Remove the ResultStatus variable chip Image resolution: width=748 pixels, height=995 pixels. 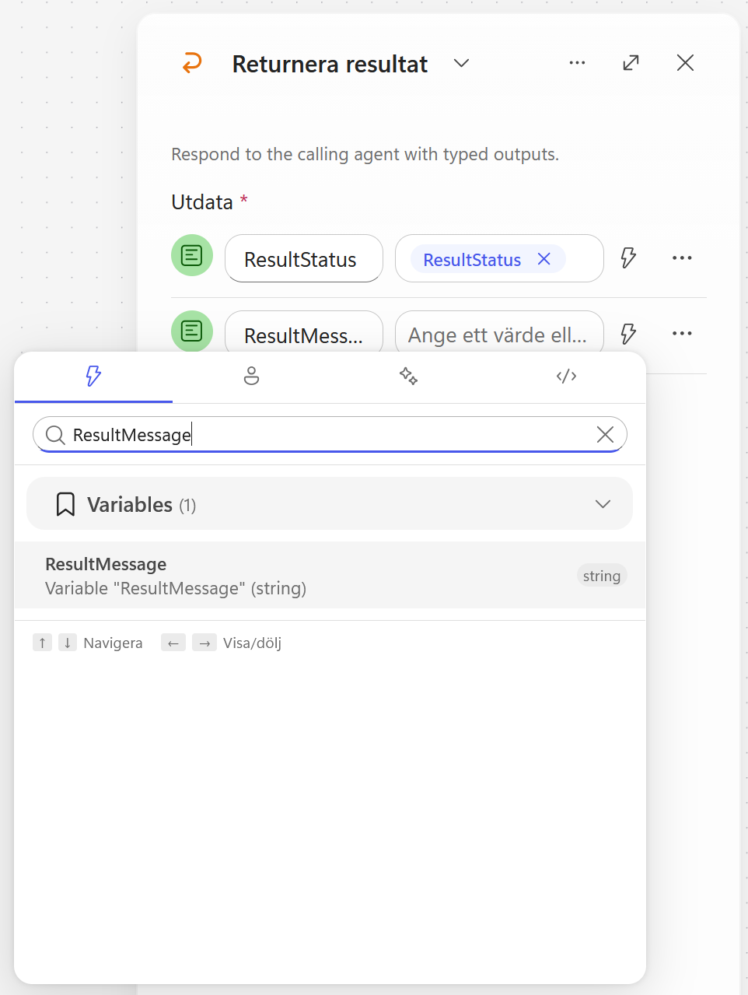tap(544, 259)
